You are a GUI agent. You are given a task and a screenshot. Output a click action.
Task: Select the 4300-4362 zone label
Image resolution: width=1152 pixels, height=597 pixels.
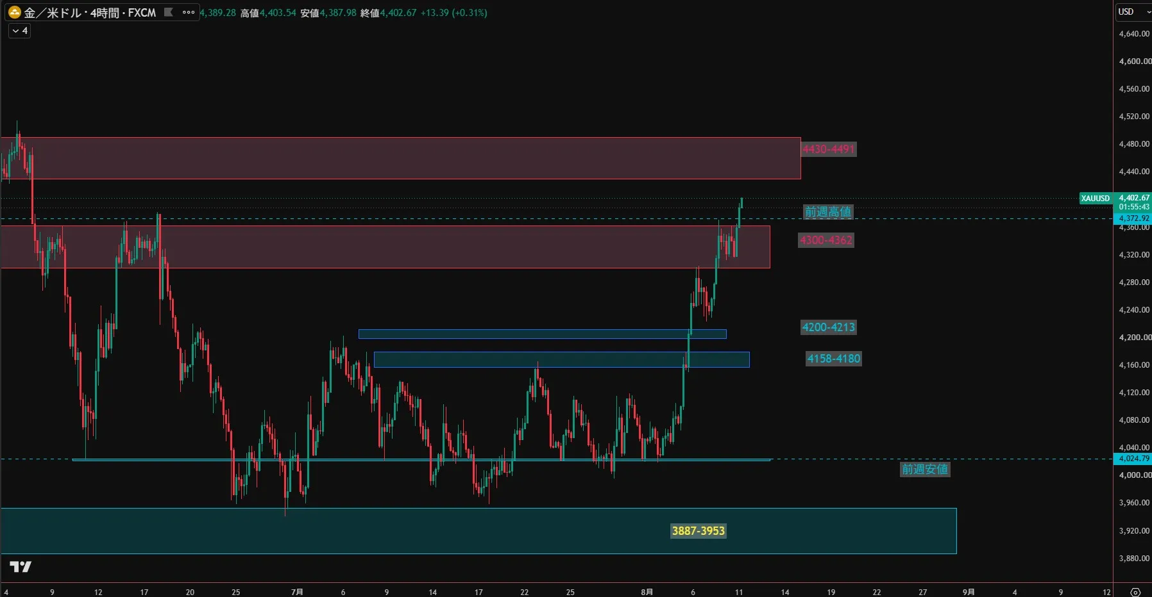pos(826,240)
